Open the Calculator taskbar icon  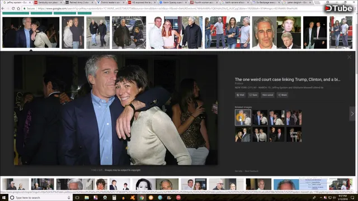pyautogui.click(x=114, y=198)
